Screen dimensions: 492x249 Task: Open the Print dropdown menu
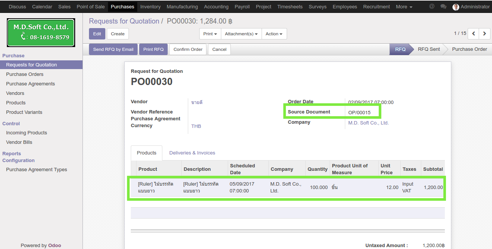(210, 34)
